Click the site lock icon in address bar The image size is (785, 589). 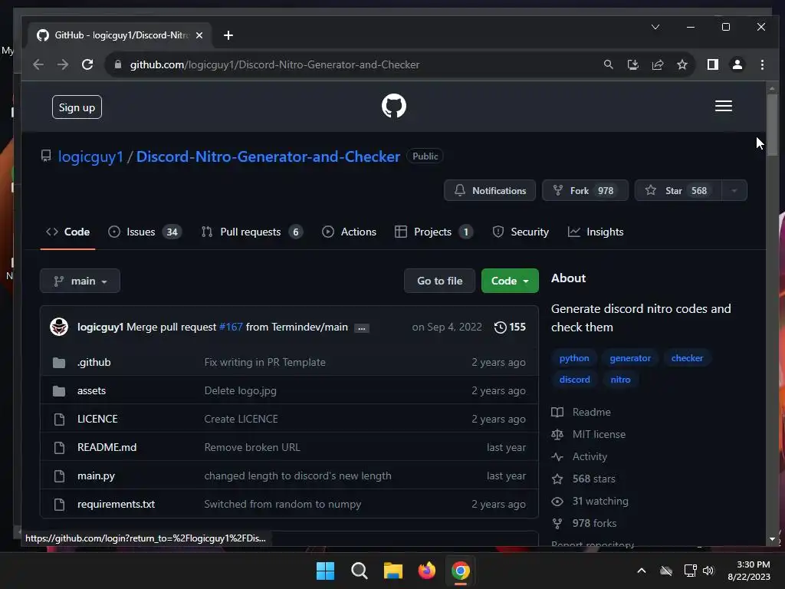pyautogui.click(x=117, y=64)
